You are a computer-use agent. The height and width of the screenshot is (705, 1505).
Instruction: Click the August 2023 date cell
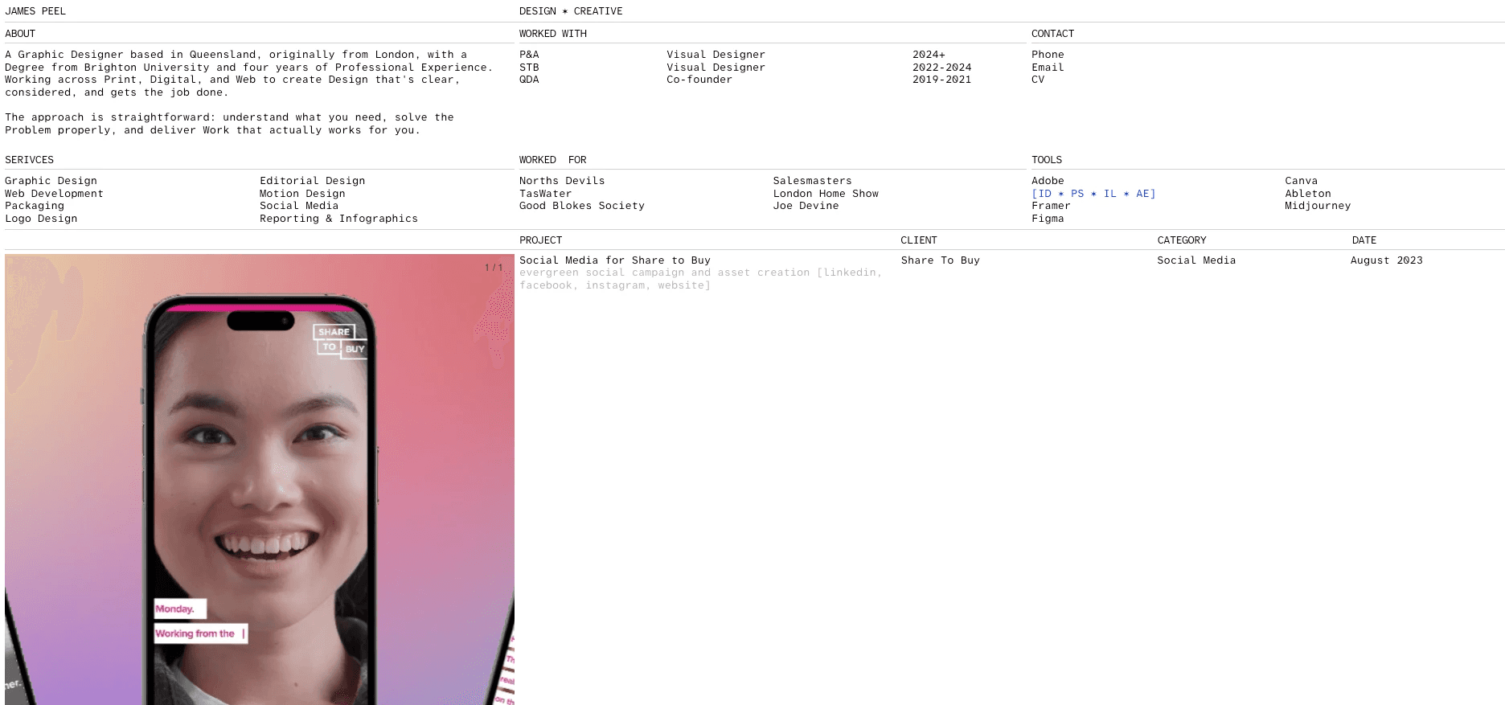coord(1387,260)
